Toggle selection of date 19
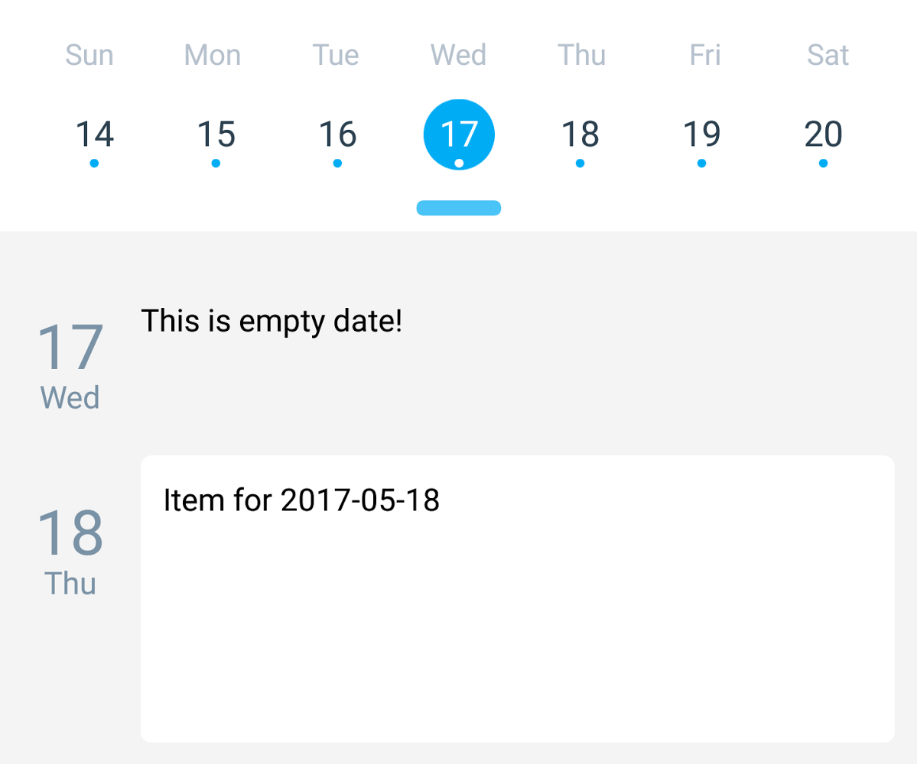Screen dimensions: 917x764 (701, 134)
